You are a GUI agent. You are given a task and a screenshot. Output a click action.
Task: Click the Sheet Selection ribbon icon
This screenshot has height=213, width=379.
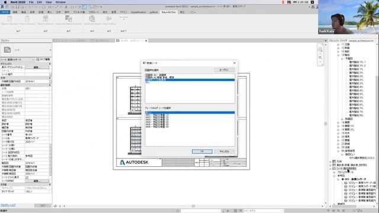(x=46, y=19)
